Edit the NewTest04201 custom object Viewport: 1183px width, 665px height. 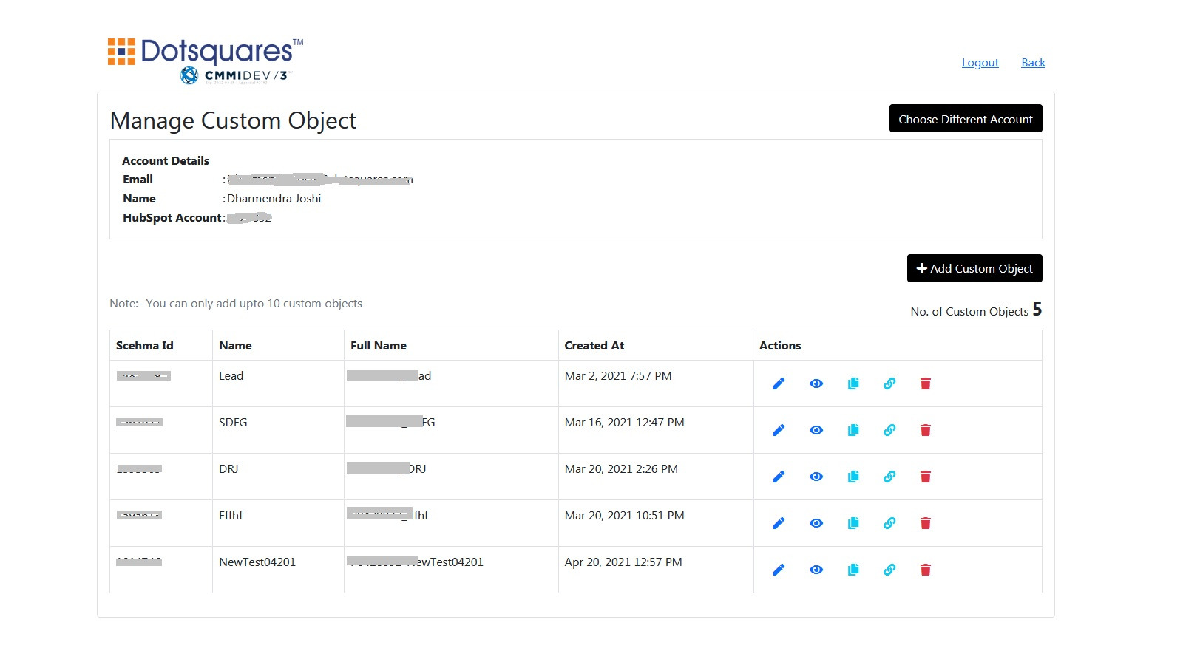click(x=778, y=569)
